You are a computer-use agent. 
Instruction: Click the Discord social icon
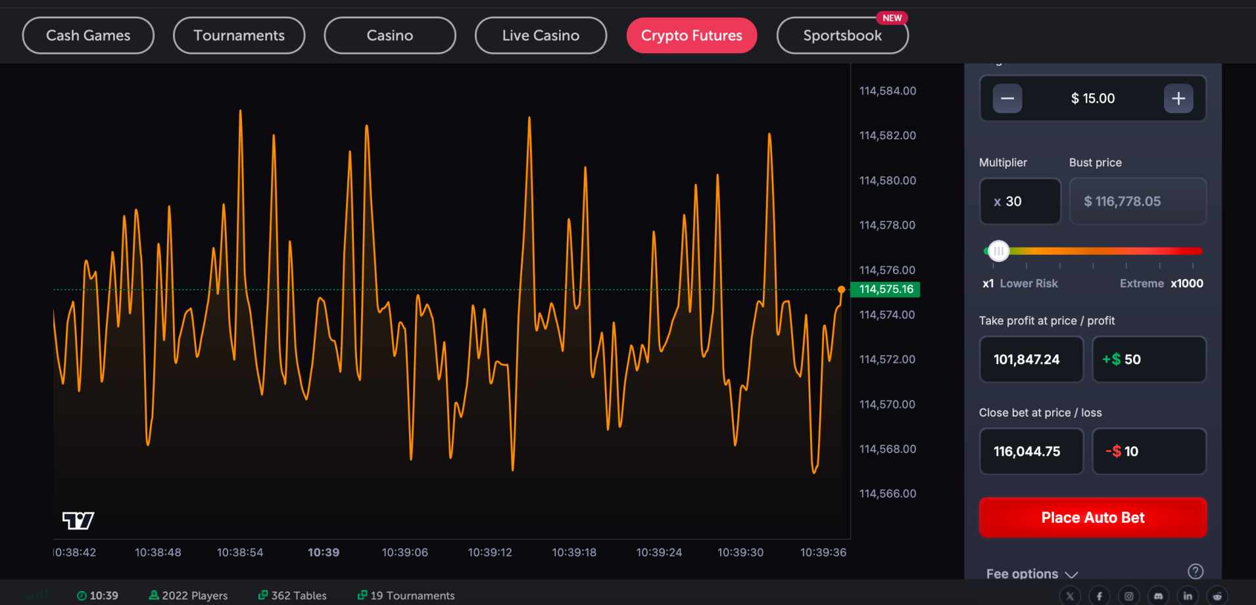coord(1158,595)
